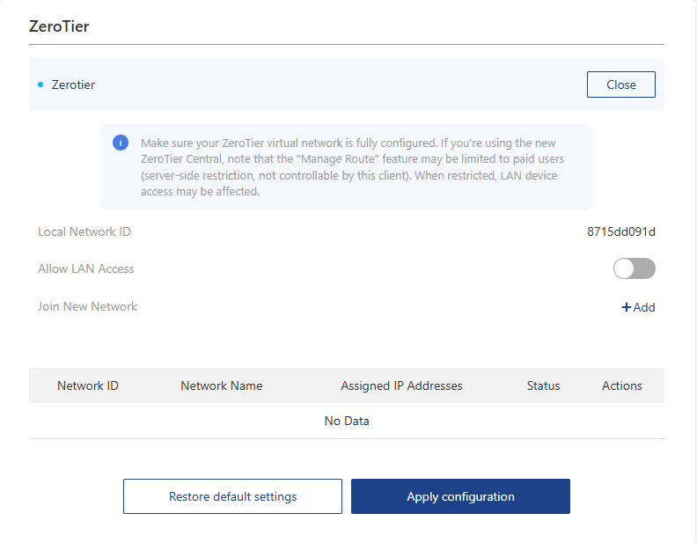The image size is (697, 543).
Task: Click the Zerotier section title
Action: pyautogui.click(x=73, y=84)
